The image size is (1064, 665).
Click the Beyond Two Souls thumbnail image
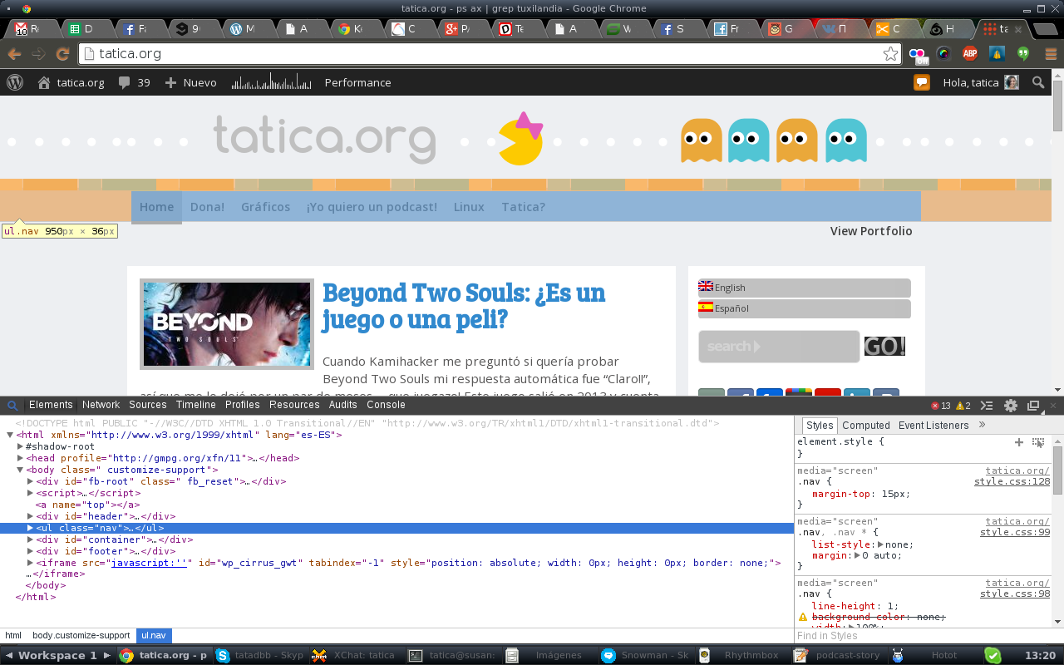click(227, 324)
